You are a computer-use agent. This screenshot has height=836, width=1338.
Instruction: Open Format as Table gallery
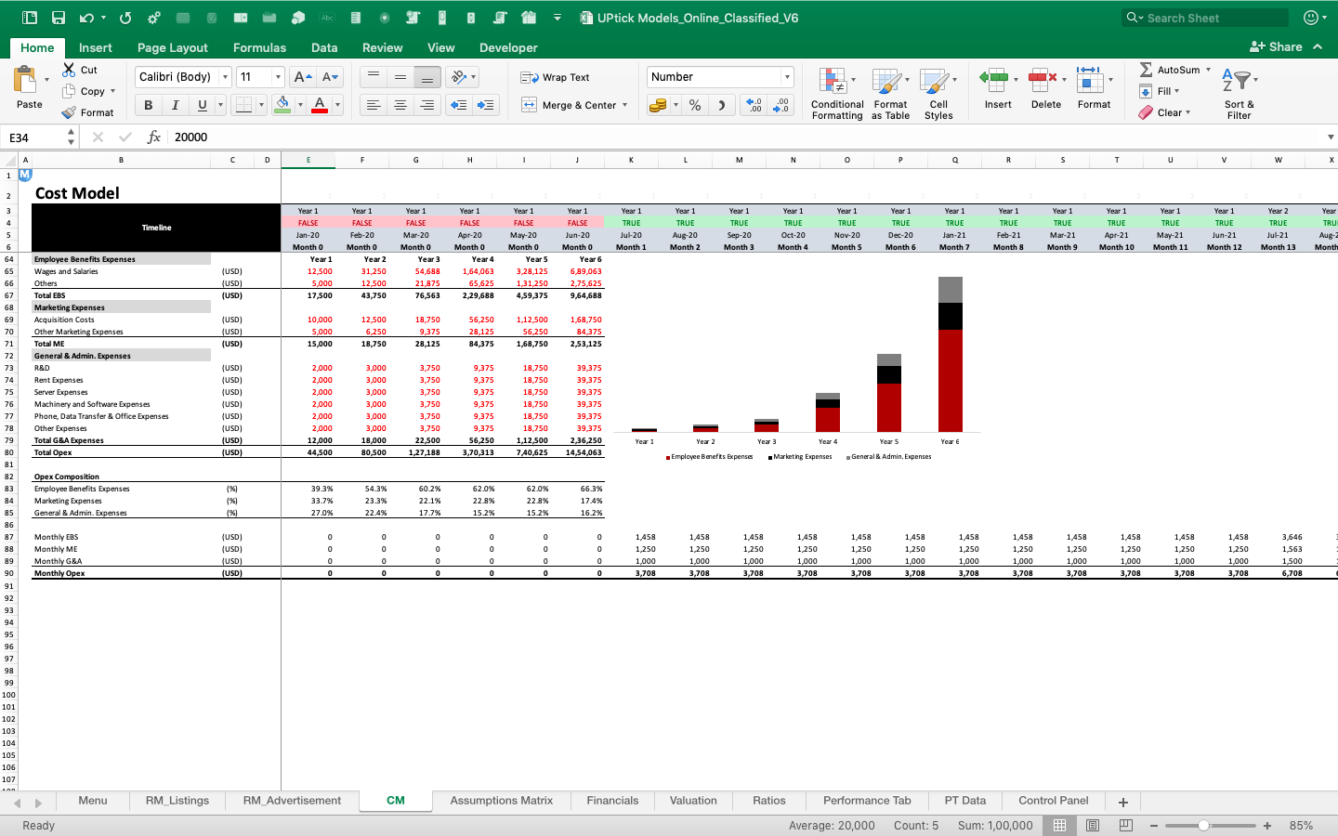pyautogui.click(x=890, y=93)
